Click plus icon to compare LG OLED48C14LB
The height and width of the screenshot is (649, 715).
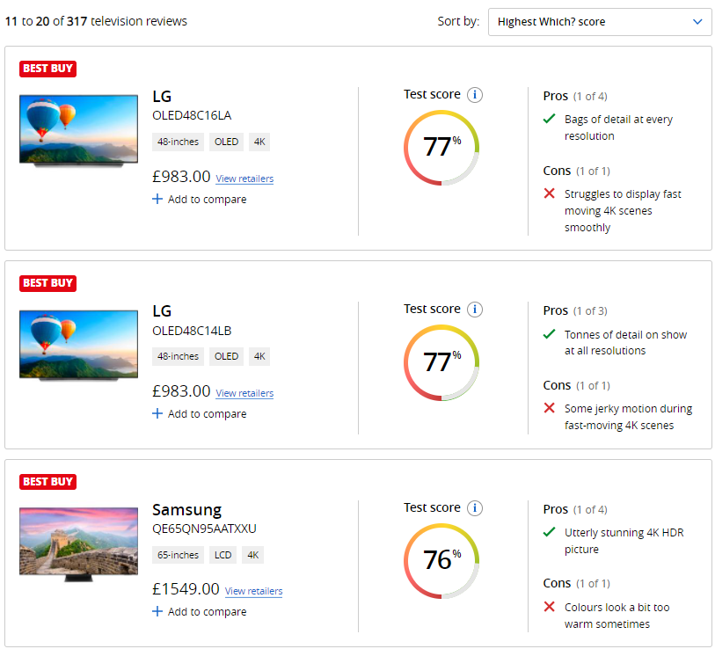coord(158,414)
